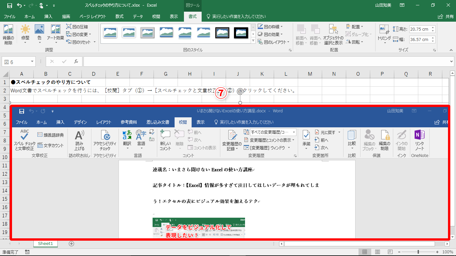Save the workbook from Excel's quick access toolbar

pos(9,5)
